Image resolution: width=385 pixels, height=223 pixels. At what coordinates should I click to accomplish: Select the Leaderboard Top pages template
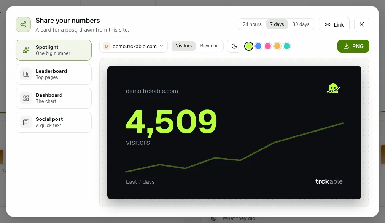tap(54, 74)
